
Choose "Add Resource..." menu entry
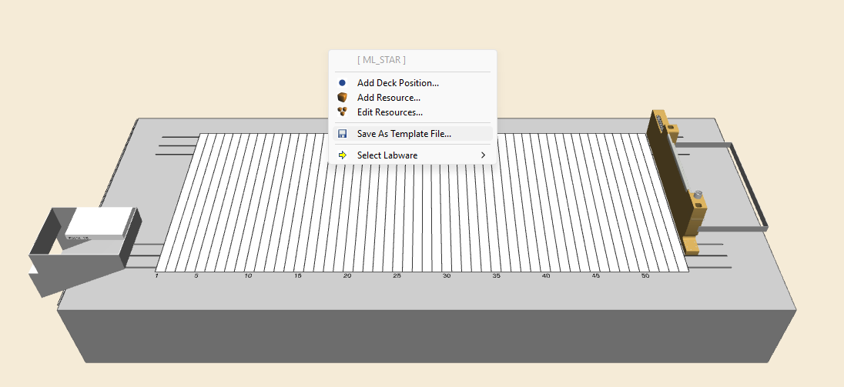pyautogui.click(x=388, y=98)
